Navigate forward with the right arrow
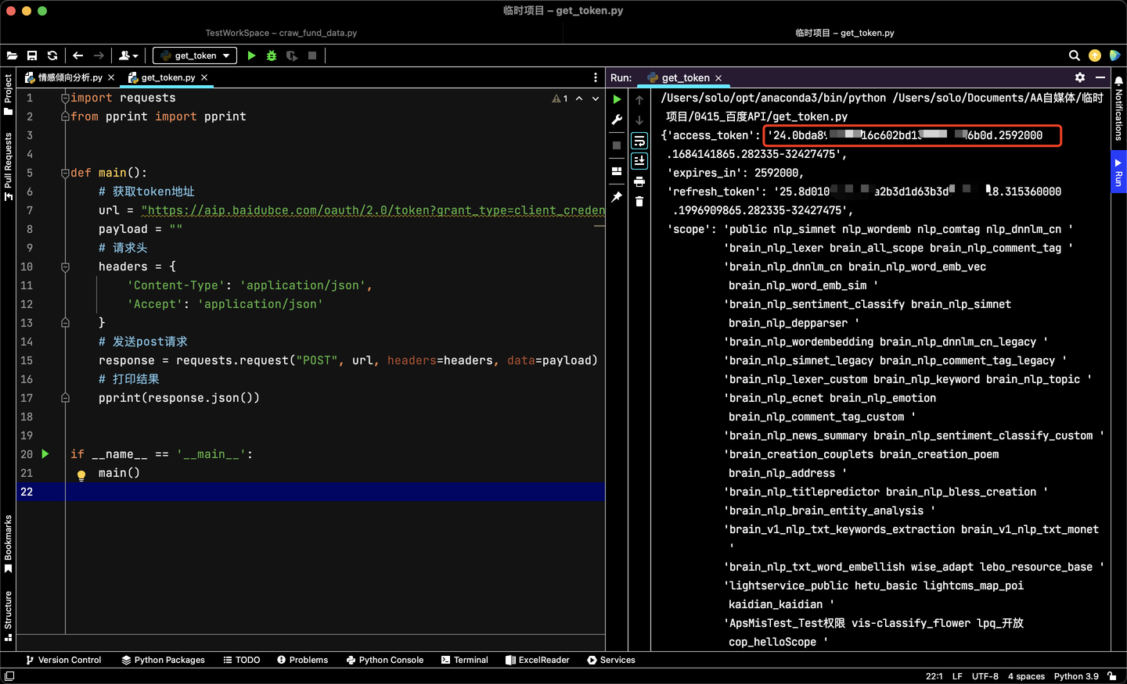 point(99,56)
